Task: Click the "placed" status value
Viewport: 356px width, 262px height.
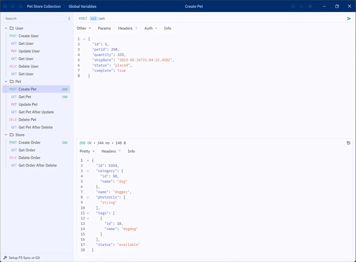Action: tap(122, 65)
